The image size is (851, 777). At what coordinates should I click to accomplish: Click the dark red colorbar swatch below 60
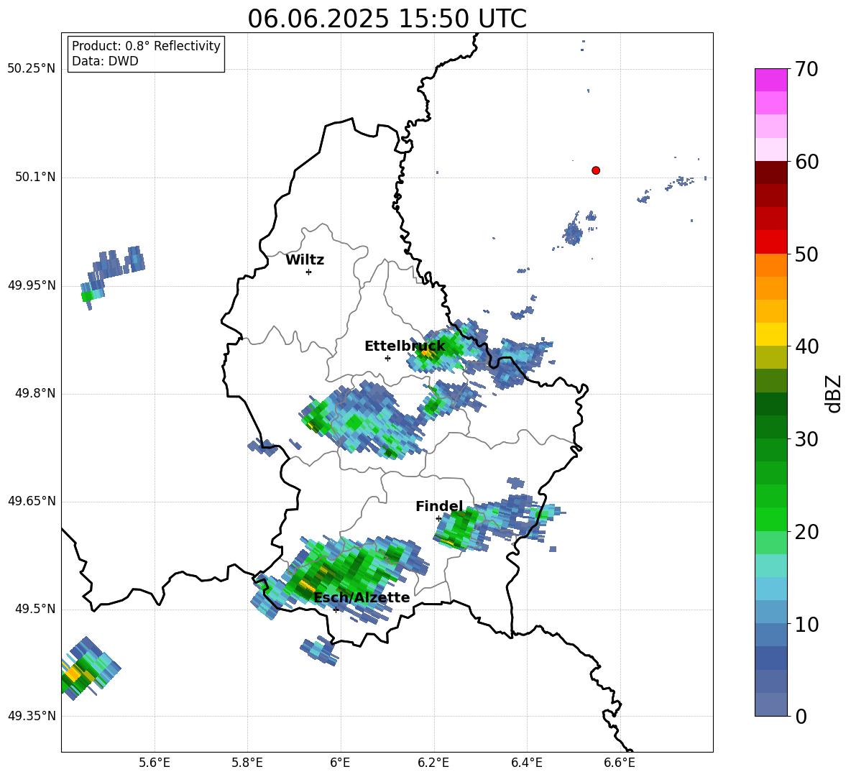pyautogui.click(x=770, y=173)
